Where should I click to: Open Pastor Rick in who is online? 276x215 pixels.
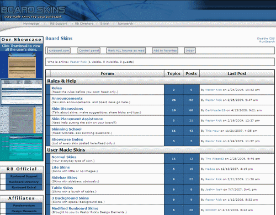(78, 62)
